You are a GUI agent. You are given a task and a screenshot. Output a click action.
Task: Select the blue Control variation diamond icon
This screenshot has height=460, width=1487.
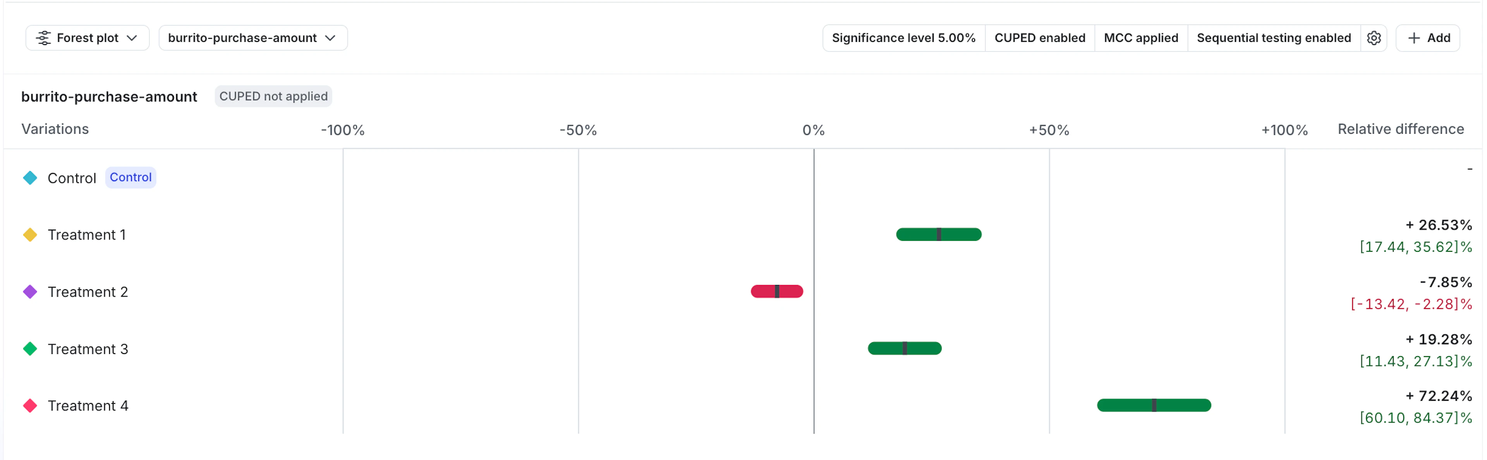[x=29, y=178]
